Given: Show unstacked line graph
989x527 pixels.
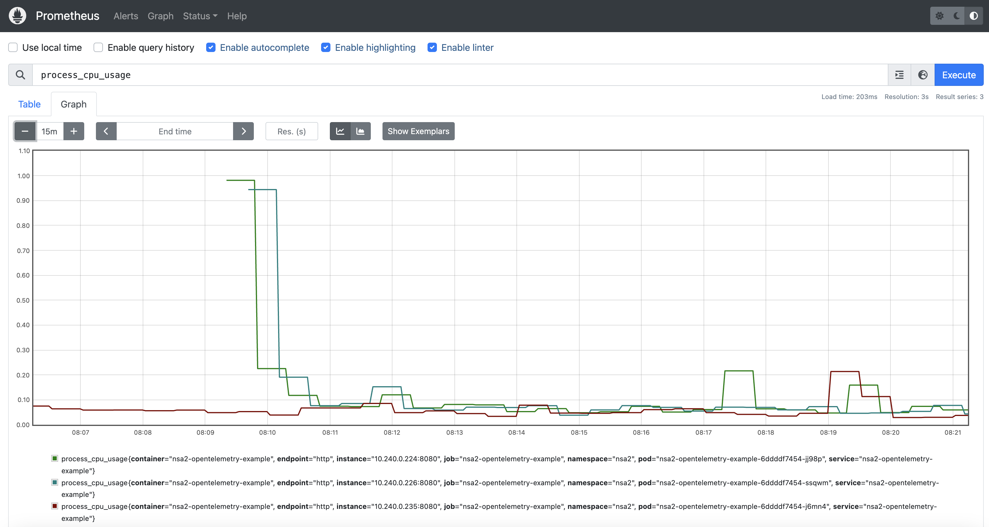Looking at the screenshot, I should [x=340, y=131].
